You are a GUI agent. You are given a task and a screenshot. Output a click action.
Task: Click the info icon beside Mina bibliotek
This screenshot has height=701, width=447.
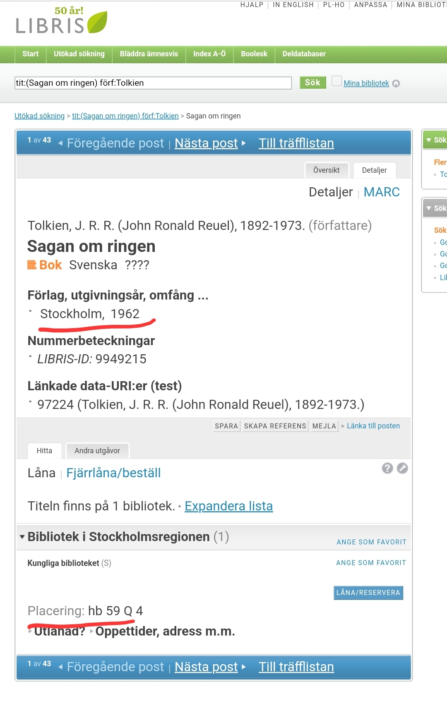tap(396, 83)
